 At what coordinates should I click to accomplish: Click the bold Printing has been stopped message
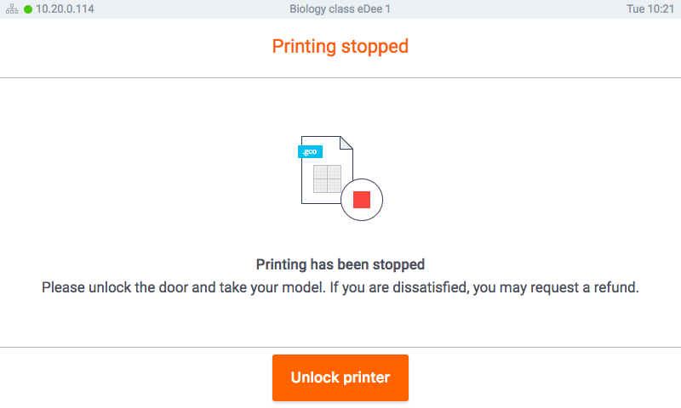click(x=340, y=264)
